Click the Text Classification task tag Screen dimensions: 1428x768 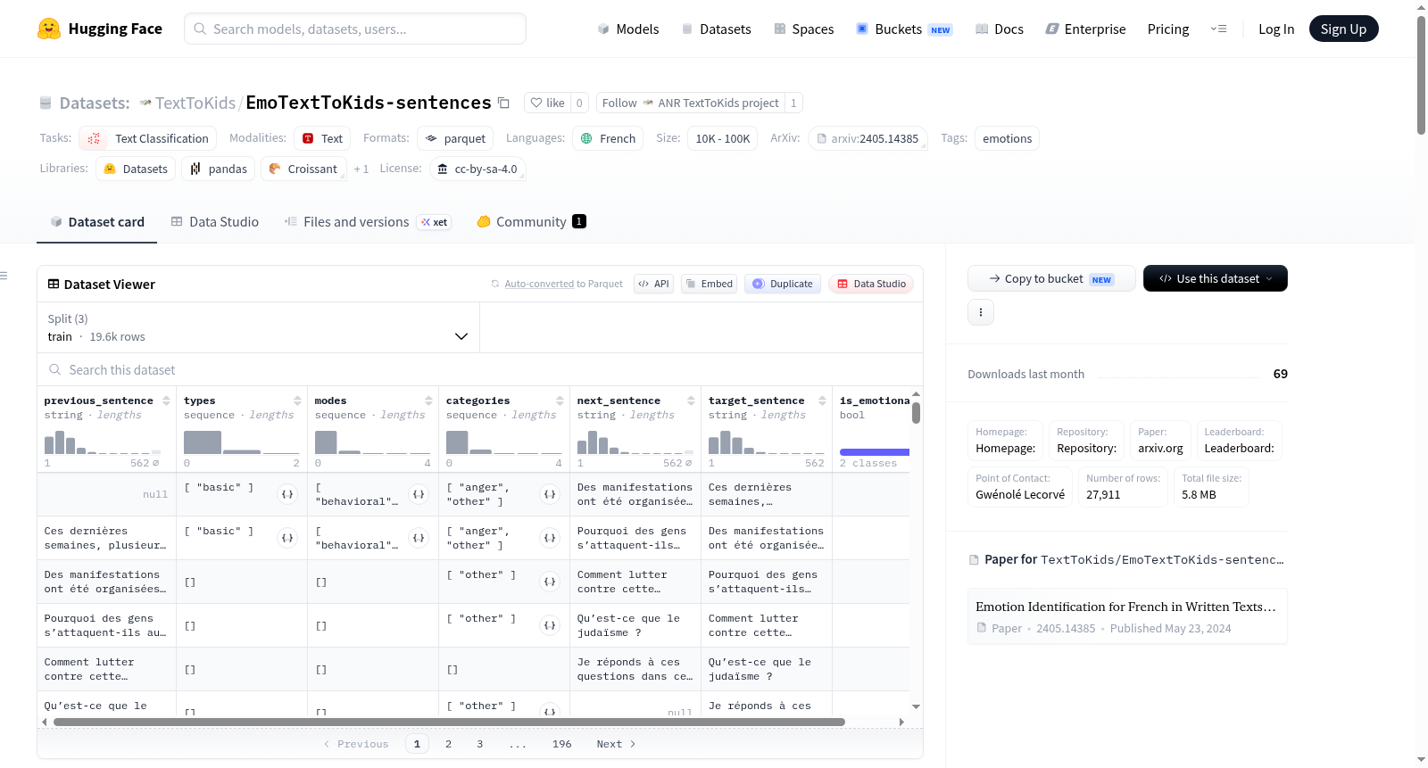[148, 138]
